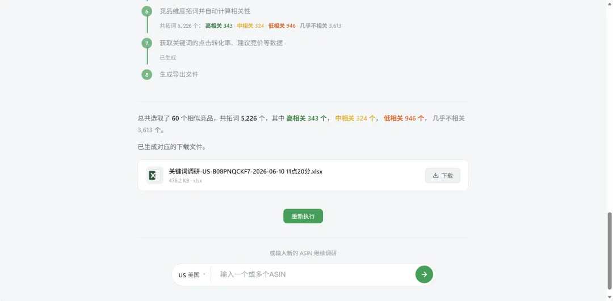Open the US 美国 marketplace dropdown

192,275
